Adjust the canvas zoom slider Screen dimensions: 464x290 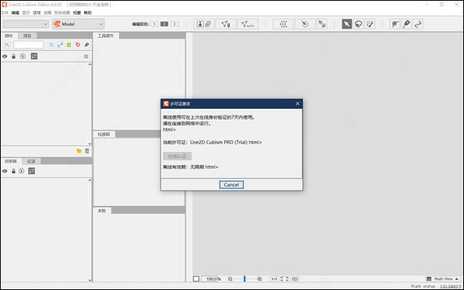pyautogui.click(x=244, y=278)
